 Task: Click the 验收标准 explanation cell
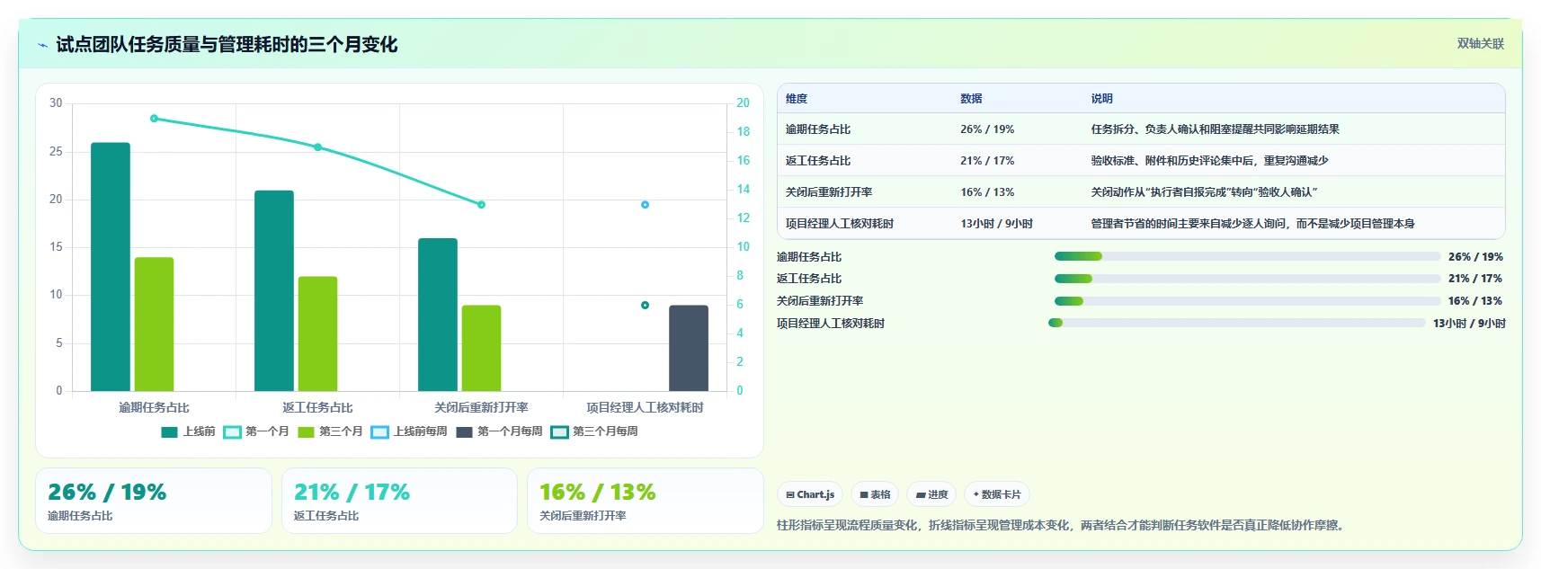click(x=1209, y=161)
